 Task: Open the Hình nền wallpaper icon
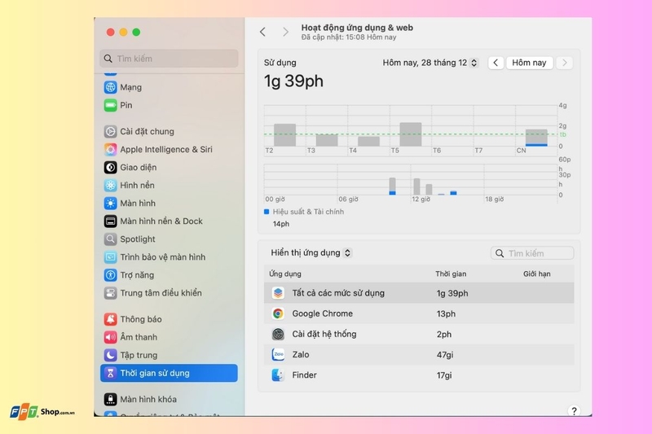click(110, 185)
